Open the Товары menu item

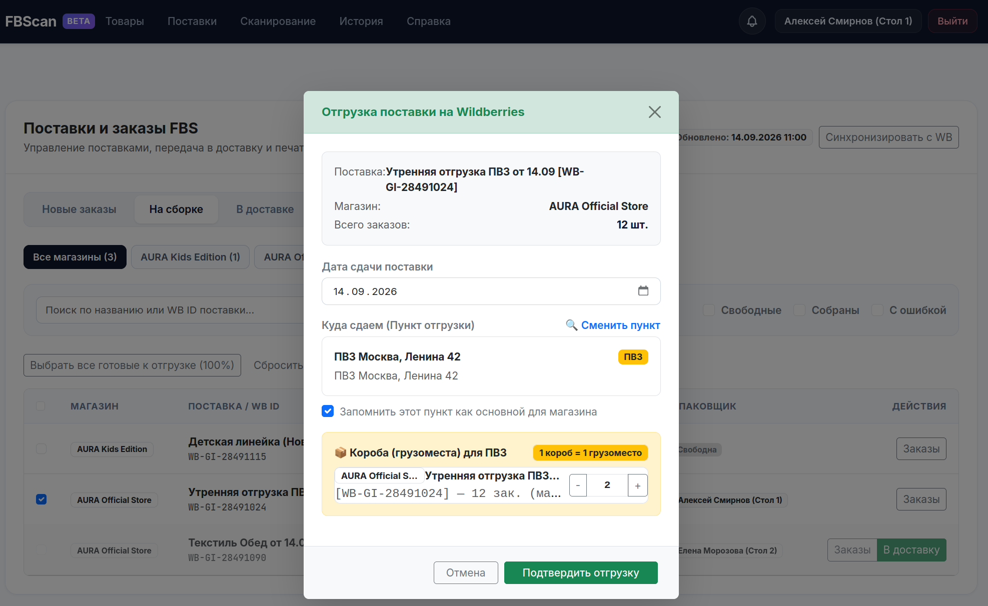tap(125, 21)
